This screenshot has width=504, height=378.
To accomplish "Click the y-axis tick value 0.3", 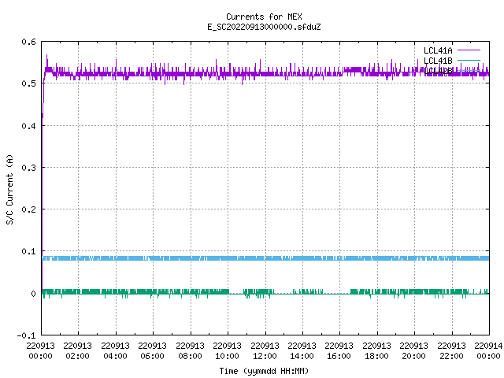I will click(28, 168).
